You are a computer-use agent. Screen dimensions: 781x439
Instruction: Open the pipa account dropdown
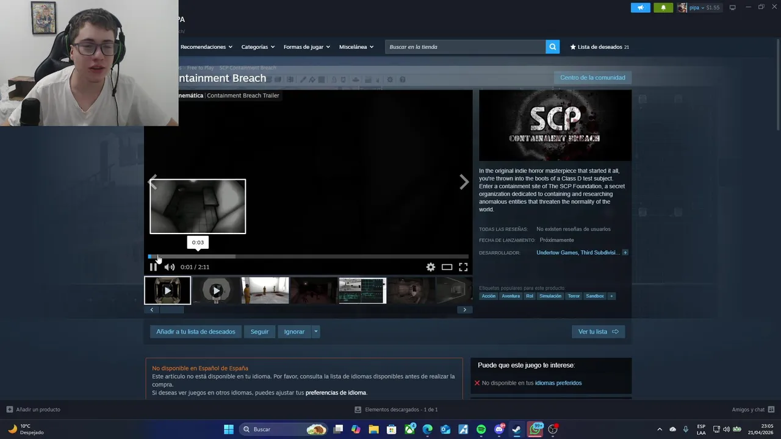pyautogui.click(x=699, y=7)
